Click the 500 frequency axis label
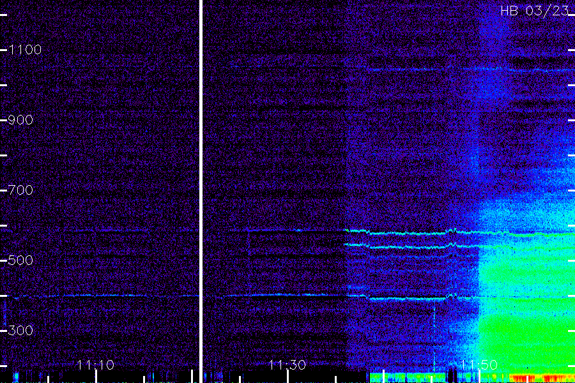Screen dimensions: 575x383 tap(20, 260)
